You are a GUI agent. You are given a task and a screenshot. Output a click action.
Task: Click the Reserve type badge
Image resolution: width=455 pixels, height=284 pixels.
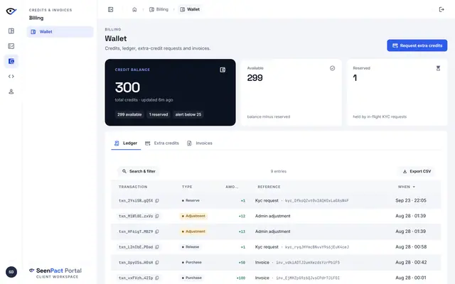[191, 200]
